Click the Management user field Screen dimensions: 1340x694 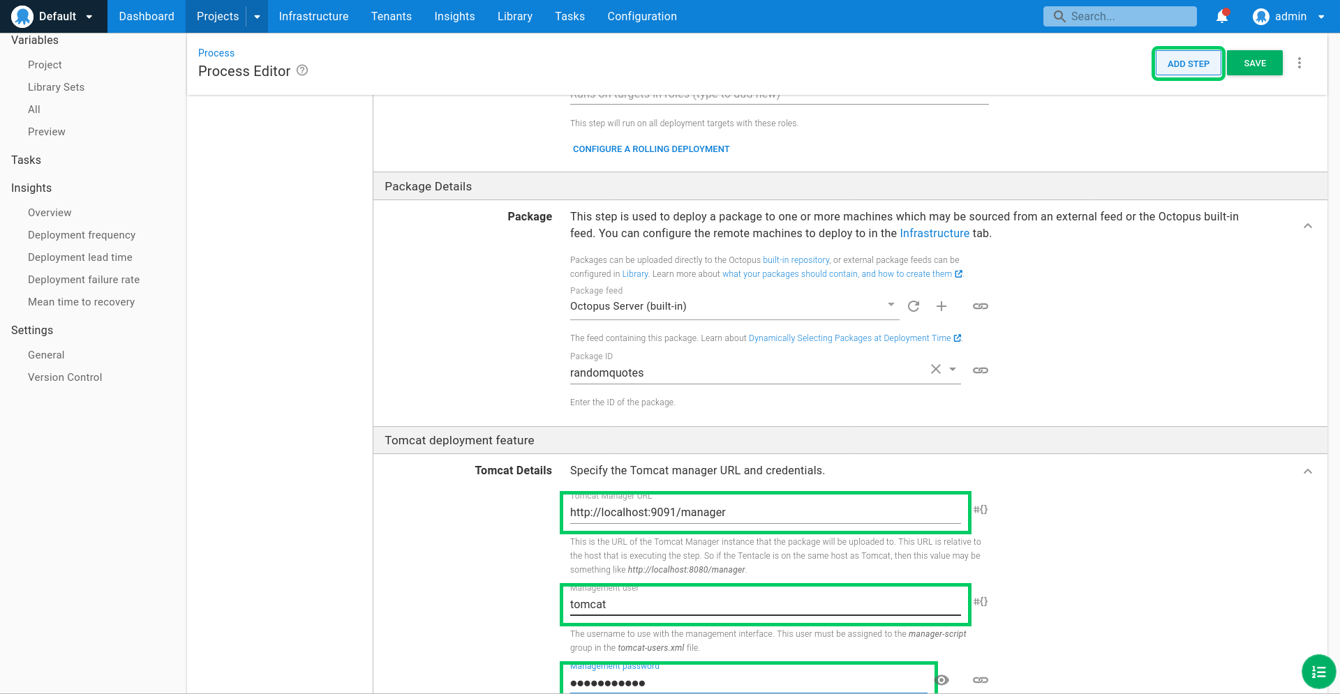click(x=766, y=604)
